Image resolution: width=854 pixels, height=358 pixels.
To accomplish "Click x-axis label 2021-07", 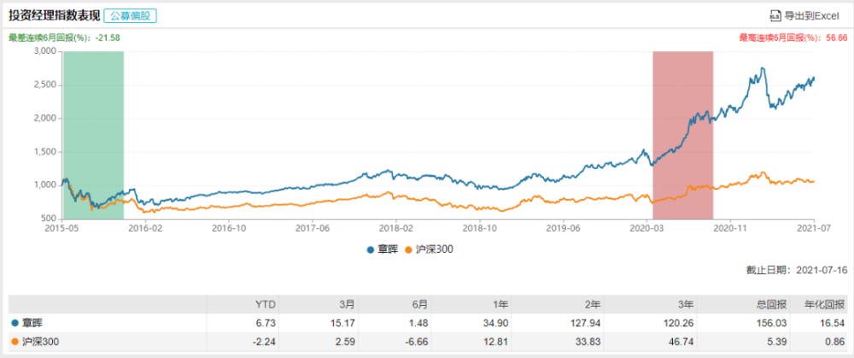I will 814,226.
